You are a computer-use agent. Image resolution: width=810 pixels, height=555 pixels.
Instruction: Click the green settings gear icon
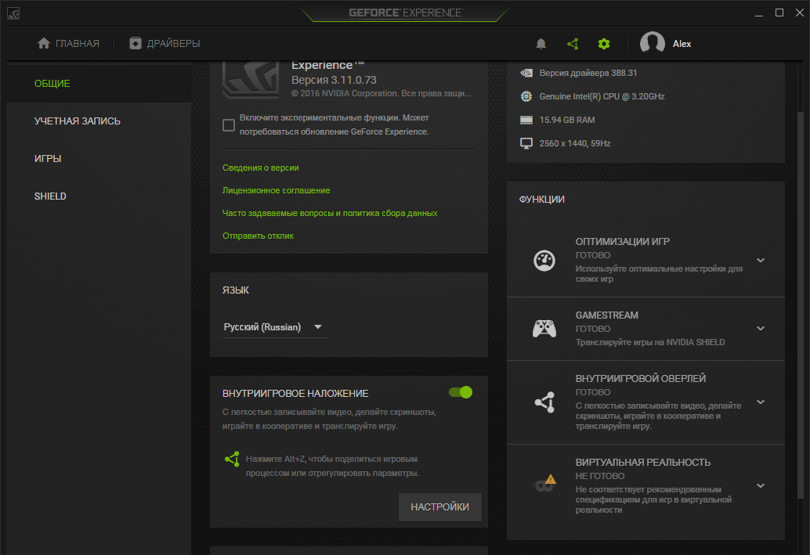click(604, 44)
